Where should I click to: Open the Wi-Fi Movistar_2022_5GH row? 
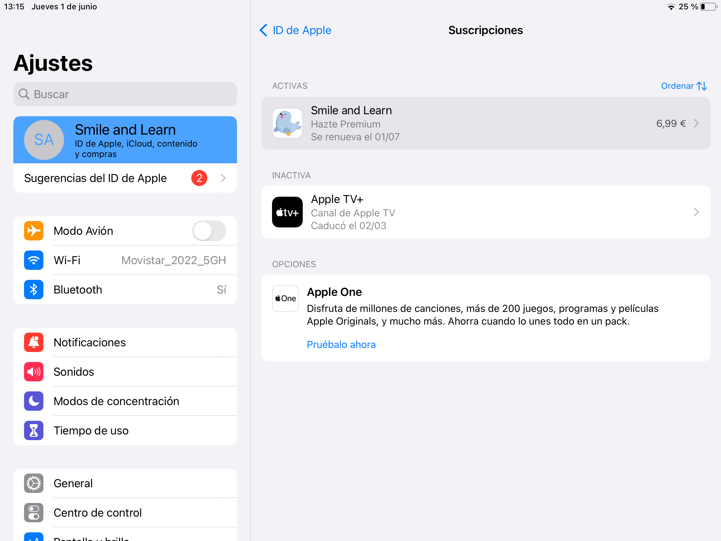point(125,260)
